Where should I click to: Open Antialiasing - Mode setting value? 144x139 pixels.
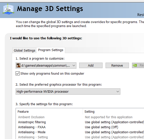(x=114, y=132)
